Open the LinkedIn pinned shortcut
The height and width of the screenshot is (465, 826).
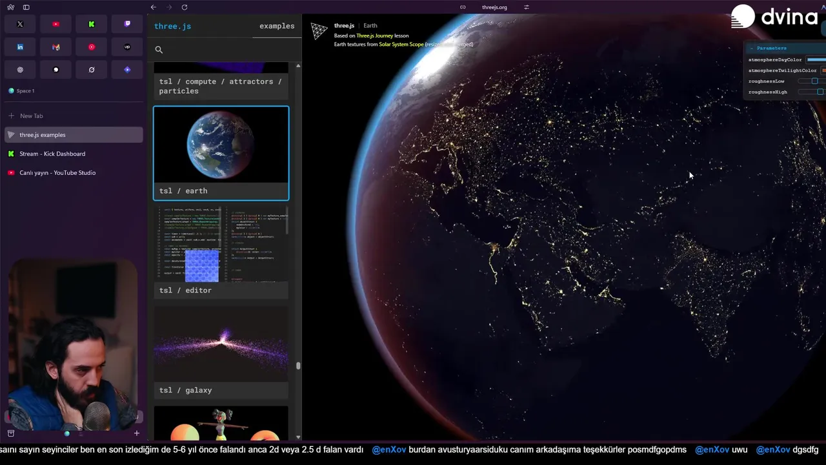click(20, 47)
